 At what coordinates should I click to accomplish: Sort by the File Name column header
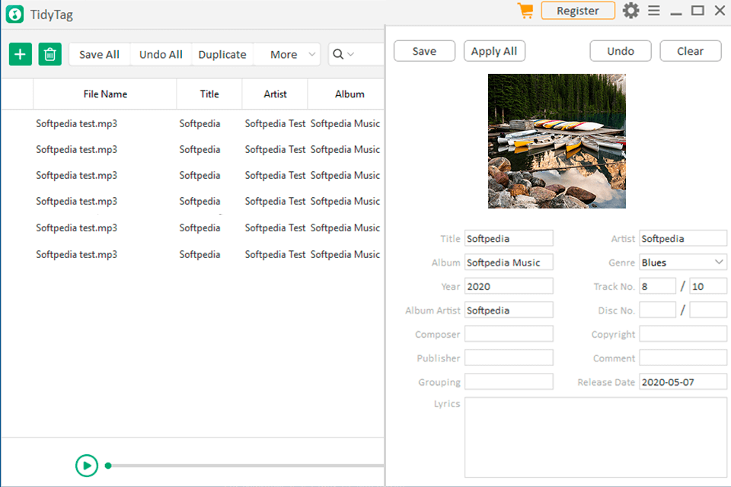pyautogui.click(x=105, y=94)
